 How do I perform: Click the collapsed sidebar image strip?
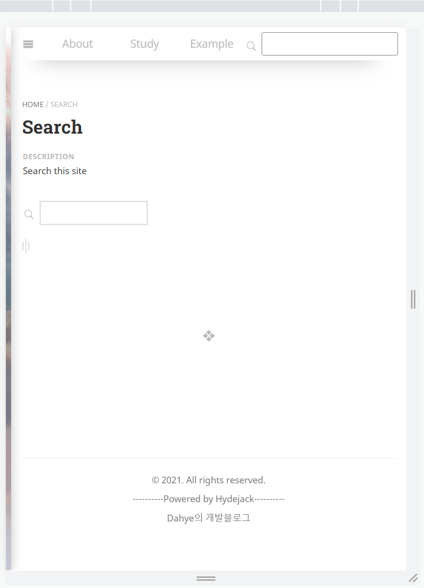pyautogui.click(x=8, y=299)
